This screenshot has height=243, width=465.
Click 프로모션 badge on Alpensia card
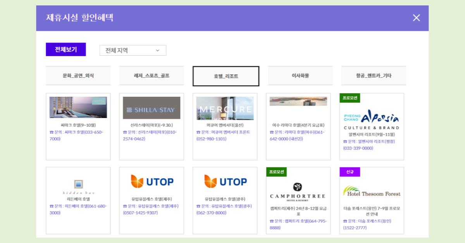350,98
